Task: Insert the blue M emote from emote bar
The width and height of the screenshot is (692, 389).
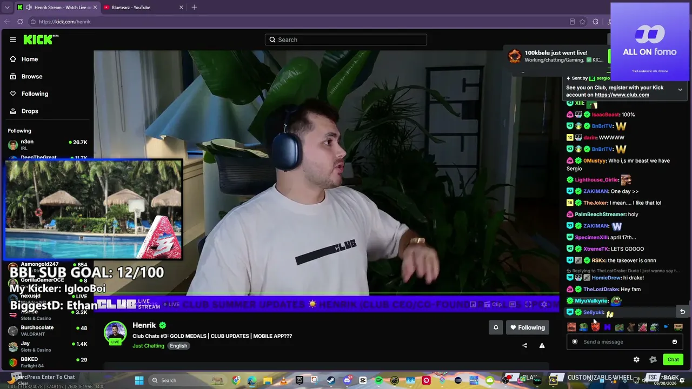Action: (x=607, y=327)
